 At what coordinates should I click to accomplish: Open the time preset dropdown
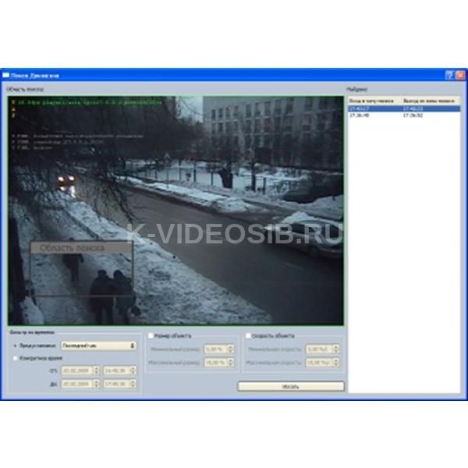tap(99, 345)
